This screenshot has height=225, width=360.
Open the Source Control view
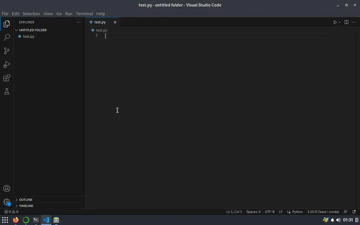pos(7,51)
